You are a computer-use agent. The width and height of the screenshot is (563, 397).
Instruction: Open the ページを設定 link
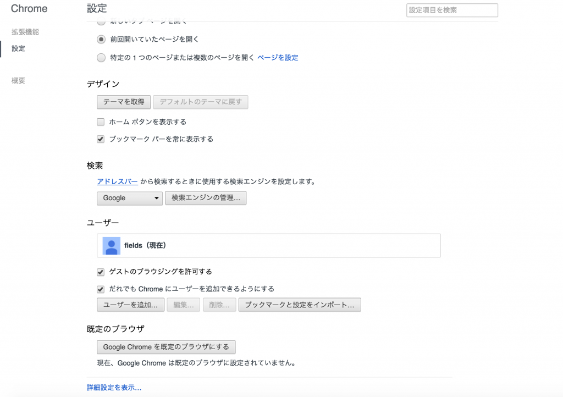(278, 58)
